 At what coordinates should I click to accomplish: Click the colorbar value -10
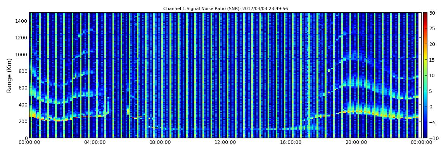click(x=434, y=138)
